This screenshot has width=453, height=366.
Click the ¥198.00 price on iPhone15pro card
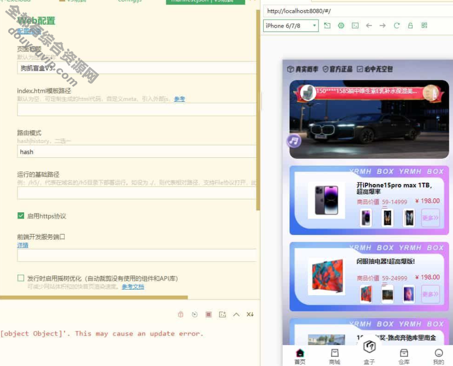(428, 201)
